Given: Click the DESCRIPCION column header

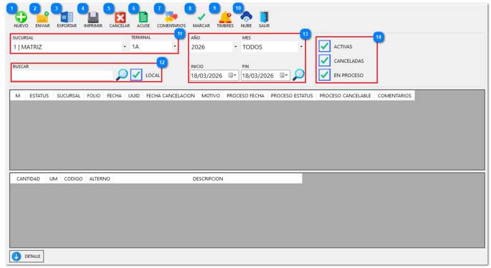Looking at the screenshot, I should point(208,179).
